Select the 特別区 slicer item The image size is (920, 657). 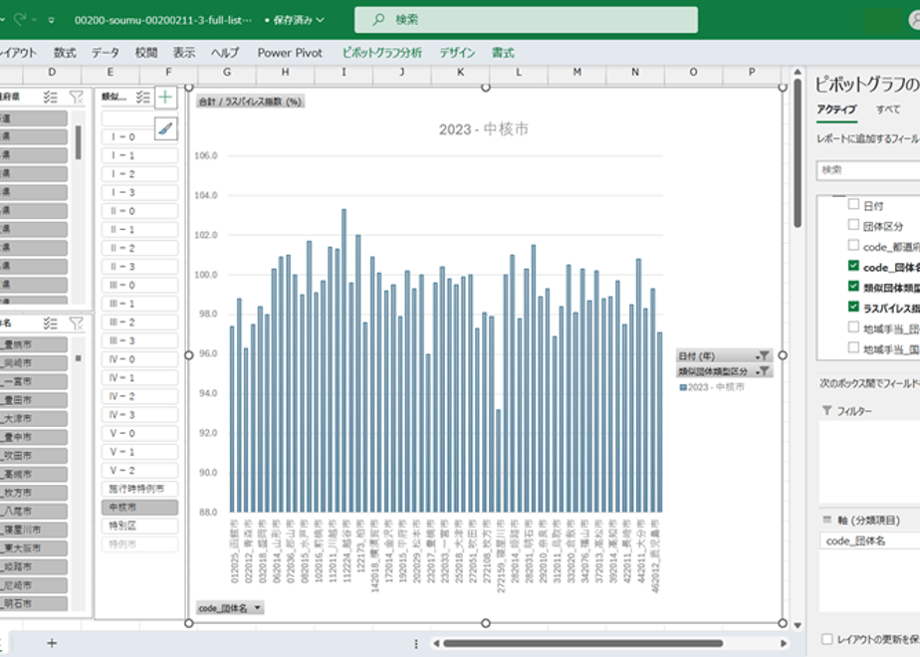click(139, 526)
